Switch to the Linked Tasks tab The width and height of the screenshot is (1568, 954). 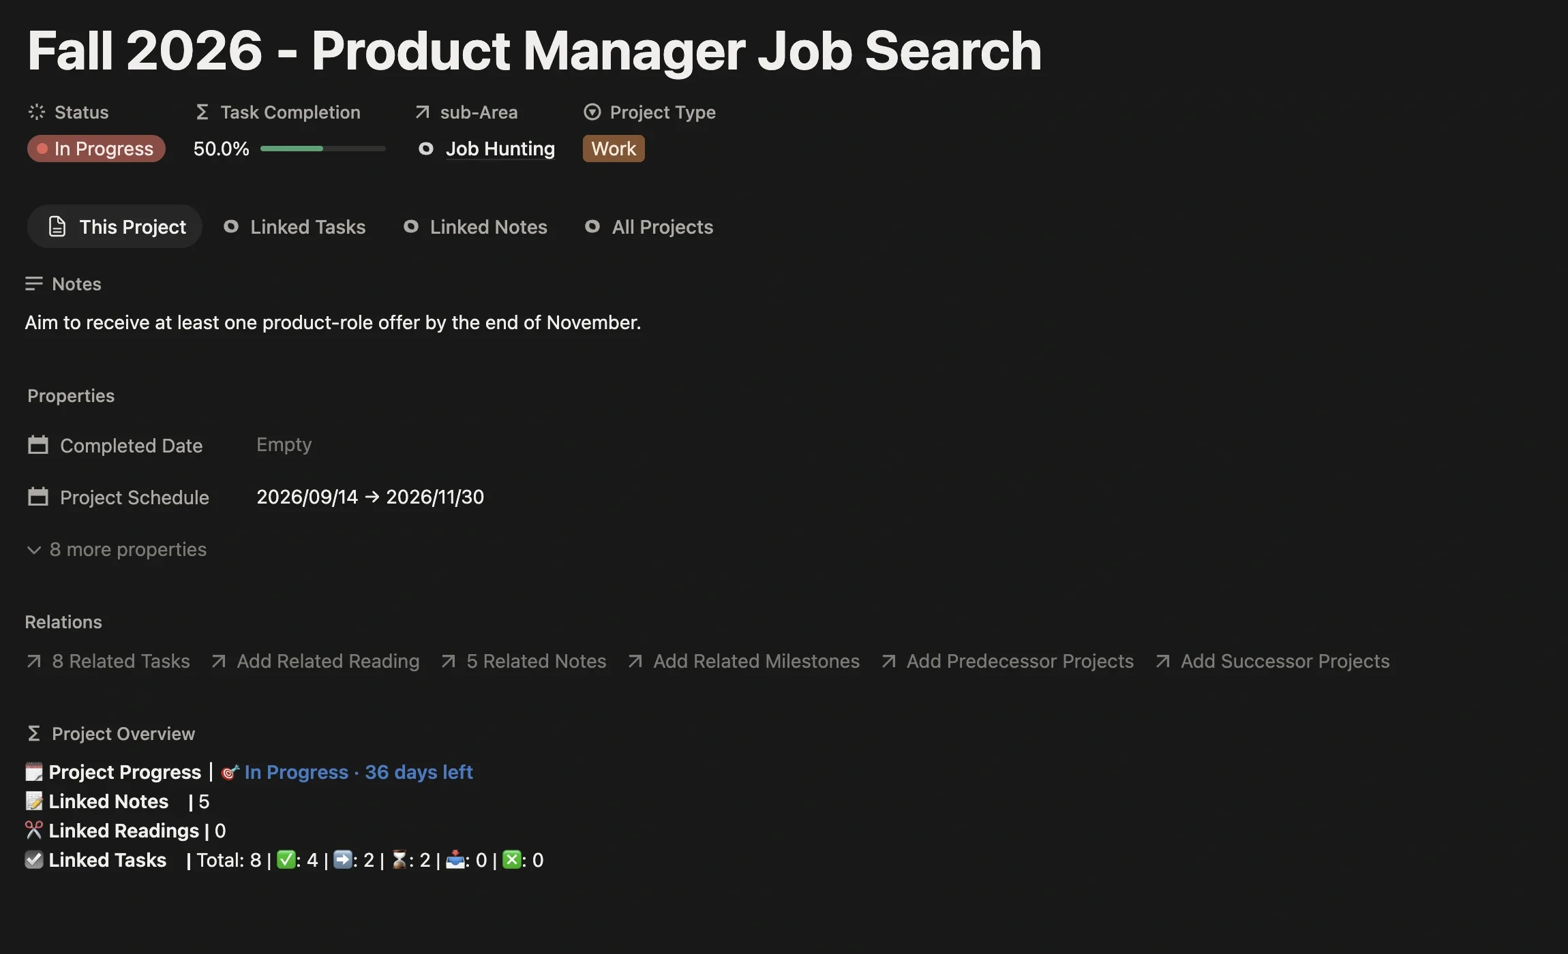point(295,226)
